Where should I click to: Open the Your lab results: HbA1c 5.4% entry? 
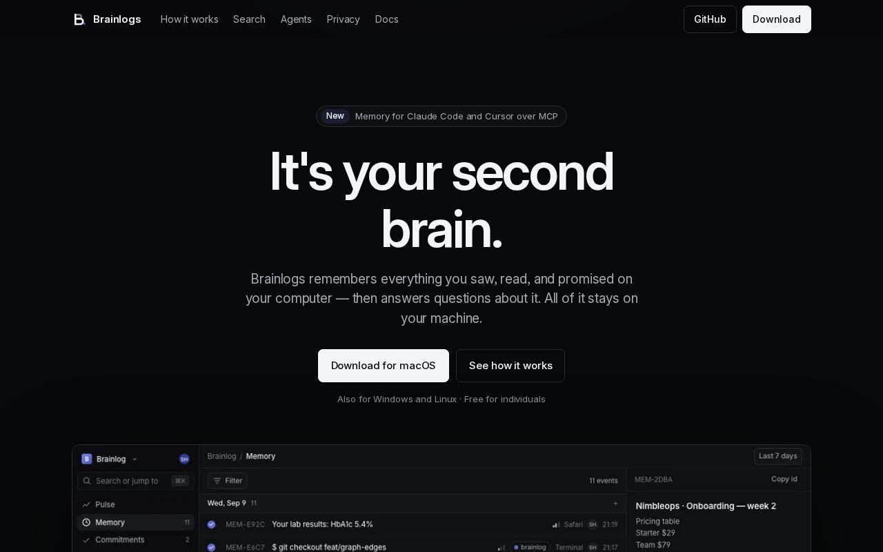tap(322, 524)
